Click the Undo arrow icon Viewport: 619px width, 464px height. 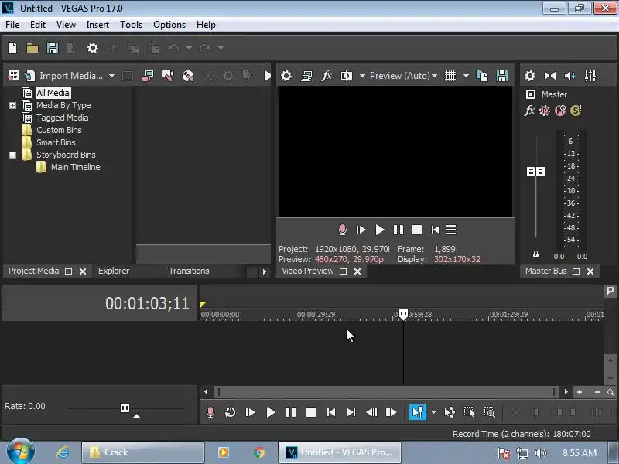click(x=173, y=48)
